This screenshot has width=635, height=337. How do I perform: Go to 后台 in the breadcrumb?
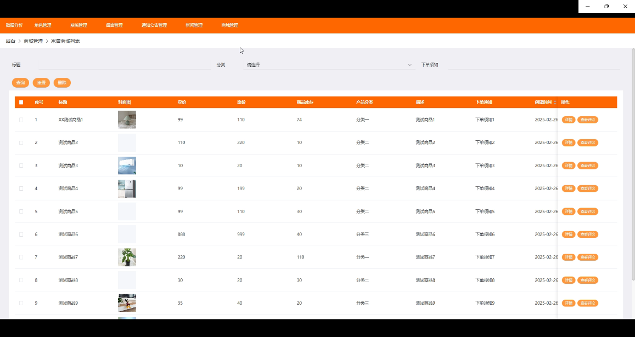coord(10,41)
